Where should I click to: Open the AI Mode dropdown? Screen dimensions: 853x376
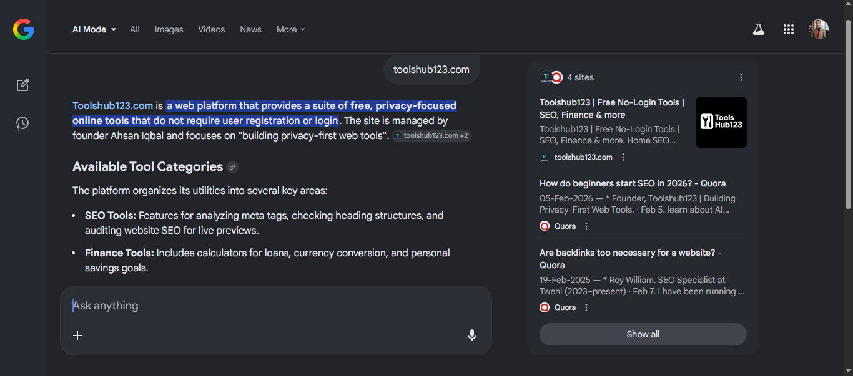[94, 29]
